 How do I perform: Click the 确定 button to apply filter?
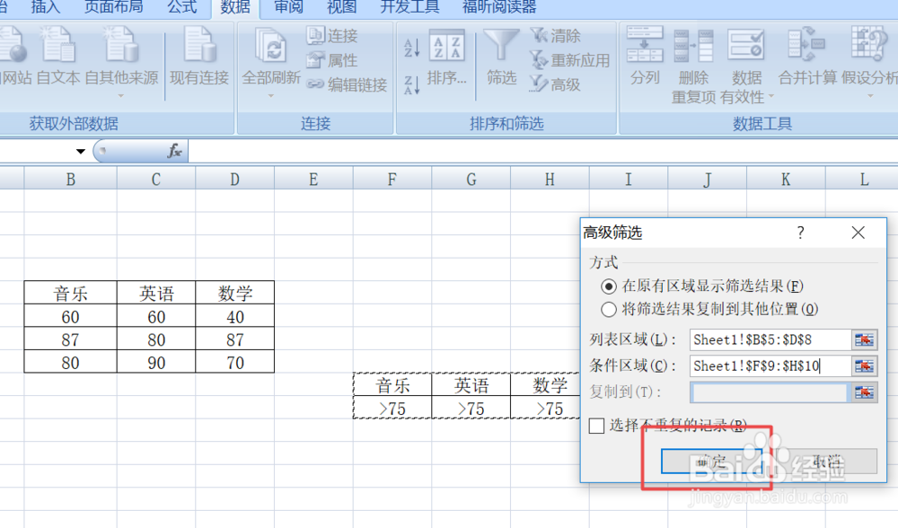coord(712,461)
